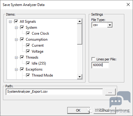Uncheck the All Signals checkbox
This screenshot has height=116, width=133.
click(16, 22)
